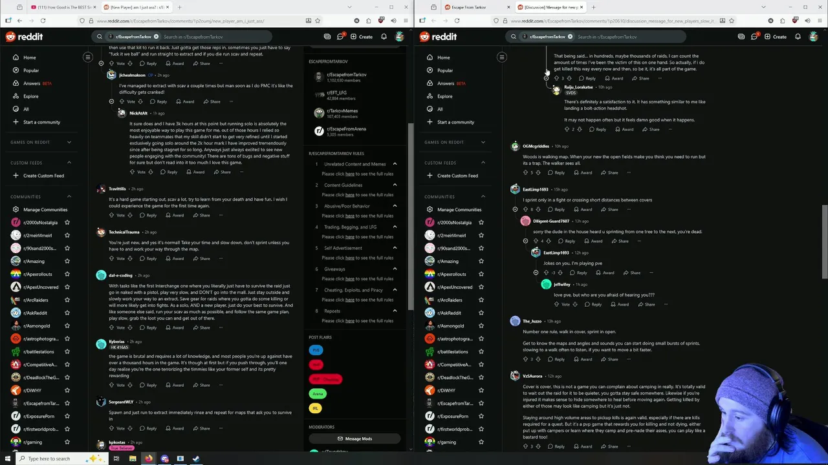This screenshot has width=828, height=465.
Task: Select Start a community in the right window sidebar
Action: pyautogui.click(x=455, y=122)
